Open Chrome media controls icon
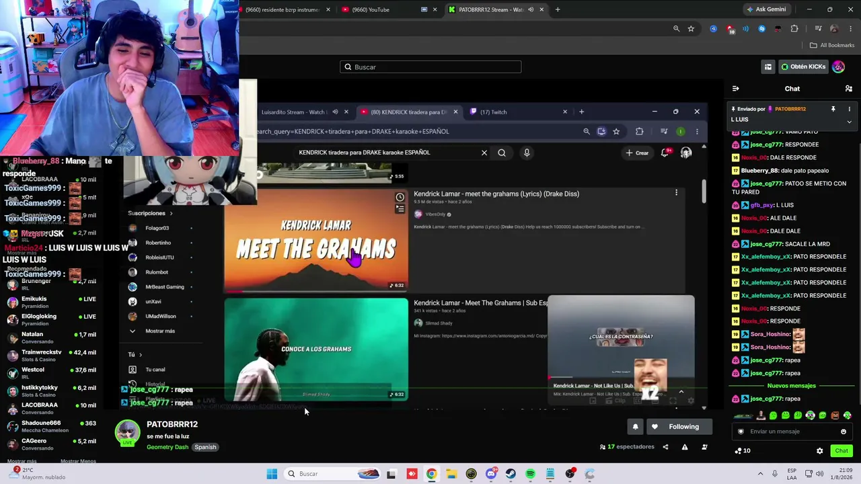Viewport: 861px width, 484px height. (818, 29)
